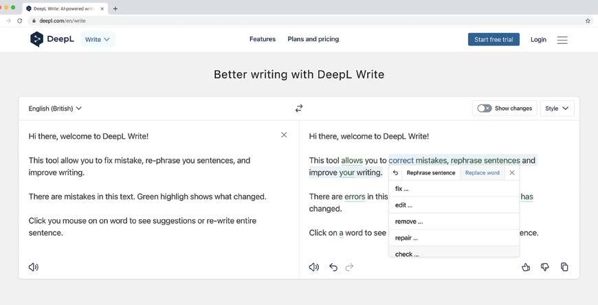Open a new browser tab

click(115, 8)
